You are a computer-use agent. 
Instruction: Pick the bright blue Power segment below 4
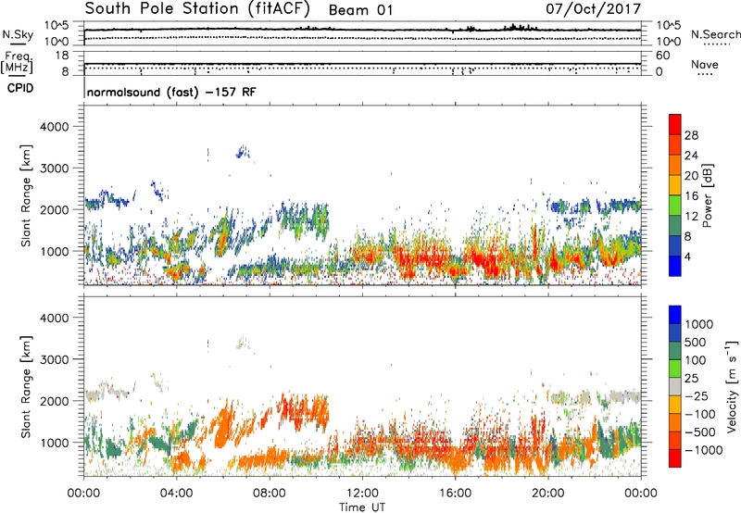coord(675,266)
